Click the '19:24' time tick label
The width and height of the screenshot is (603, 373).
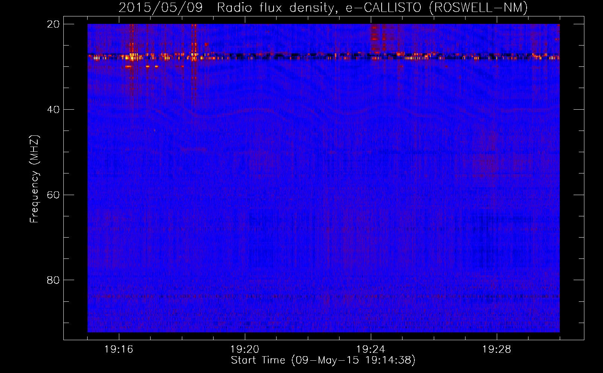click(370, 350)
